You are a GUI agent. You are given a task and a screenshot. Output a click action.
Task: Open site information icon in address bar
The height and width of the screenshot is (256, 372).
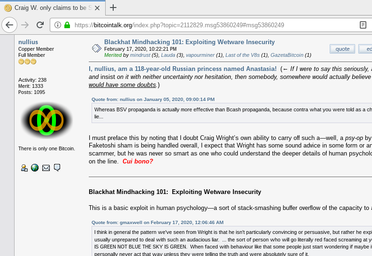[58, 25]
